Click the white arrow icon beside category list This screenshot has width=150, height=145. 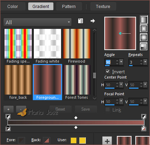coord(93,21)
